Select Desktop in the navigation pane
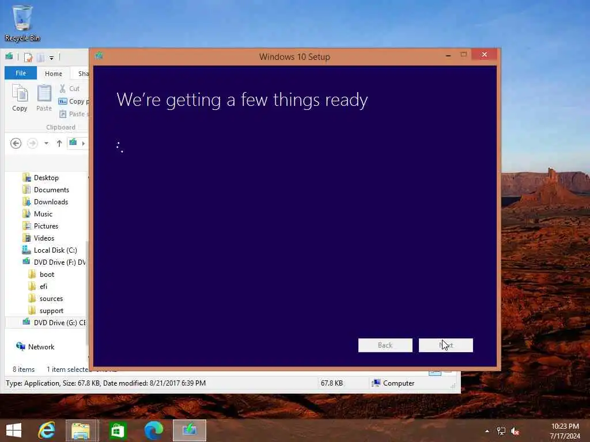 tap(46, 177)
